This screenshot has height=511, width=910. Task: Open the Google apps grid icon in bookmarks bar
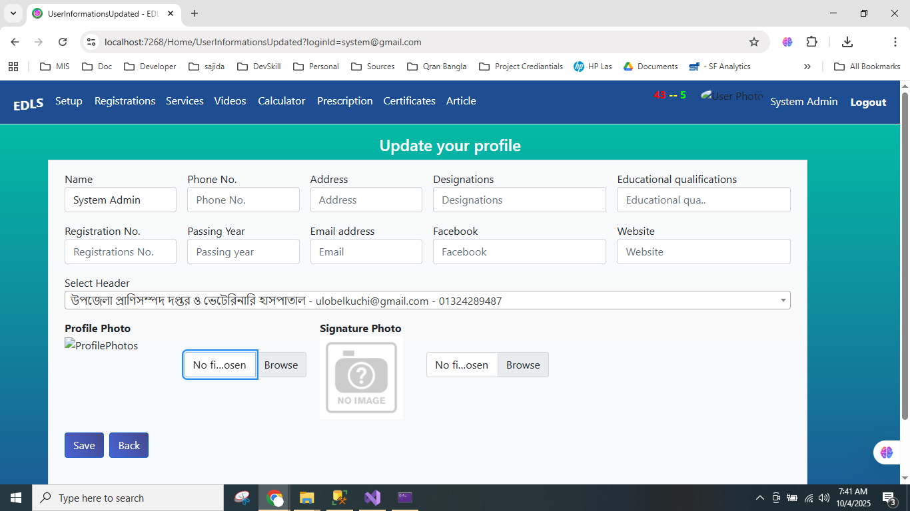pyautogui.click(x=13, y=67)
